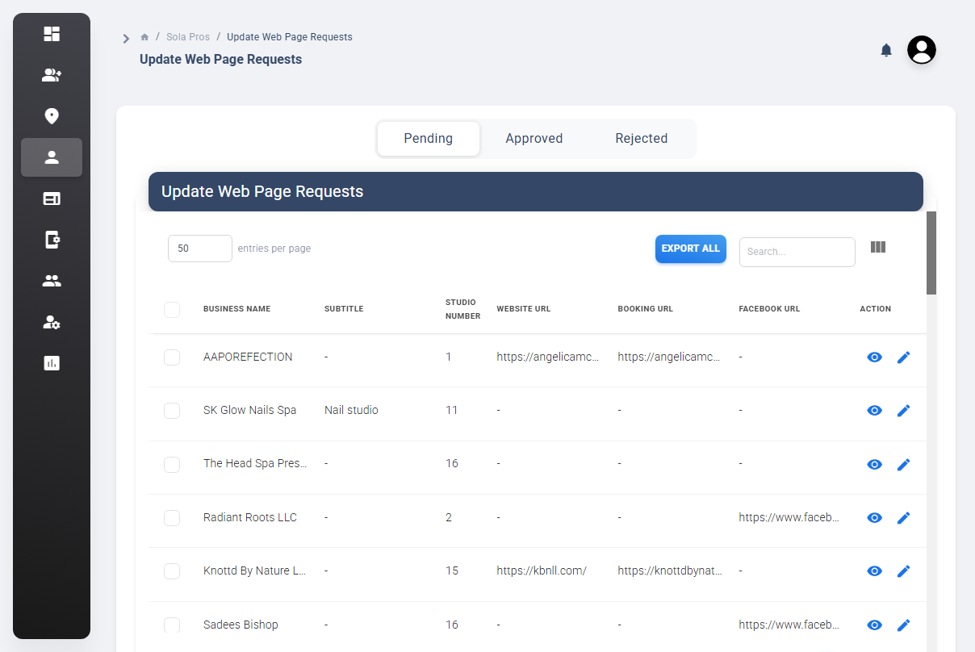Switch to the Approved tab
This screenshot has width=975, height=652.
tap(534, 138)
